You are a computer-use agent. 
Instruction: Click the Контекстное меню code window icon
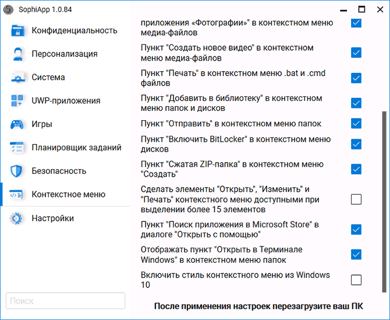(x=16, y=195)
